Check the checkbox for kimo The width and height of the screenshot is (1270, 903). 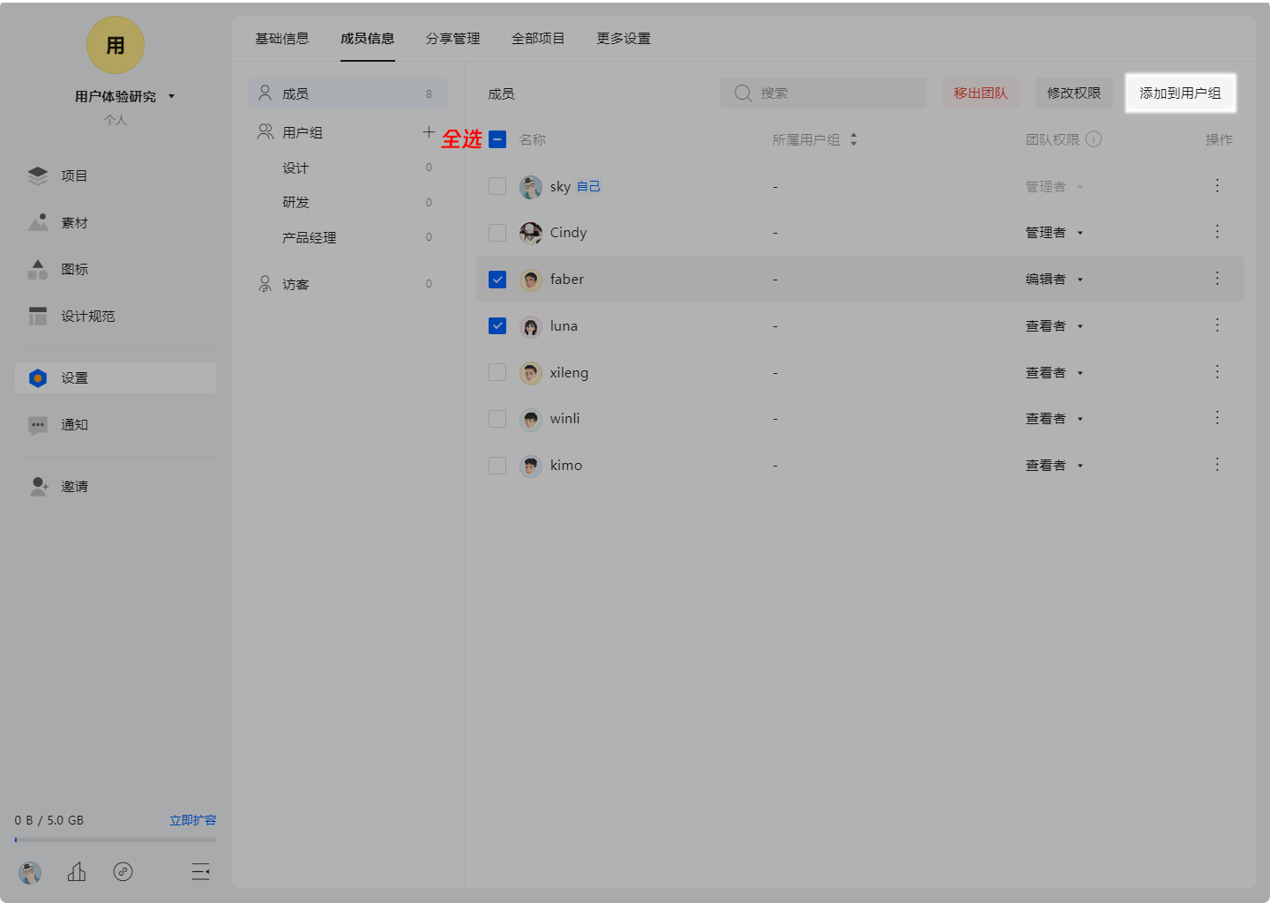click(x=497, y=466)
